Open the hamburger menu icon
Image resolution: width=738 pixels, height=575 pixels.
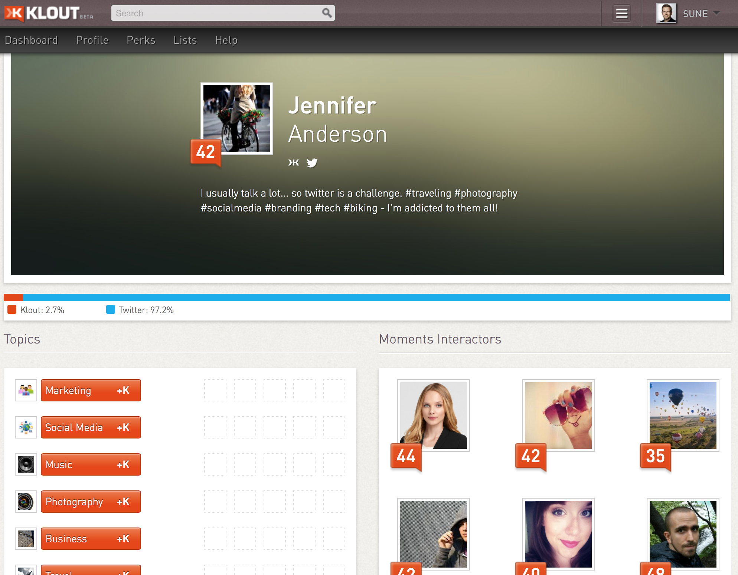(621, 14)
